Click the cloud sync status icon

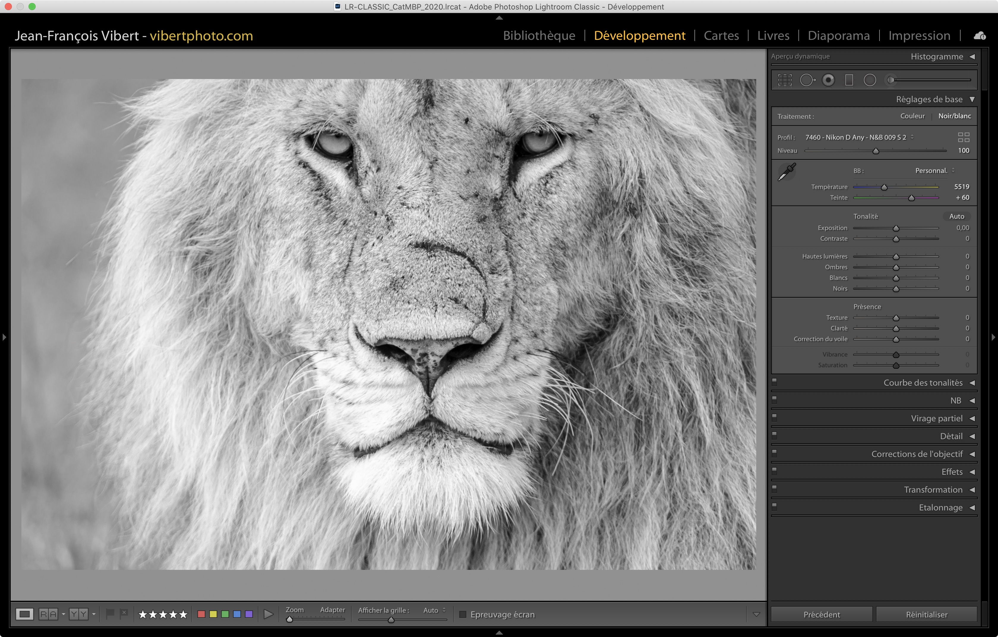pyautogui.click(x=980, y=36)
